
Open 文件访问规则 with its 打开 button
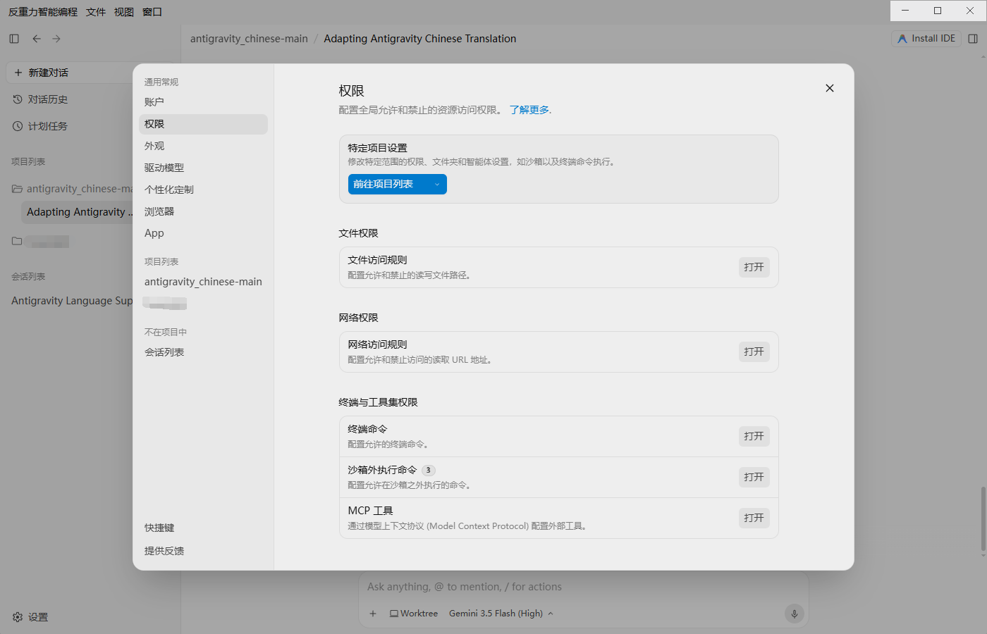pyautogui.click(x=754, y=267)
